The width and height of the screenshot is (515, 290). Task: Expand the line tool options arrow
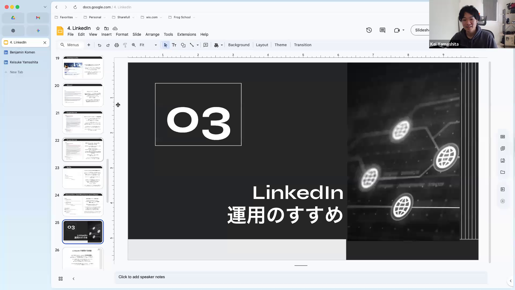(198, 45)
